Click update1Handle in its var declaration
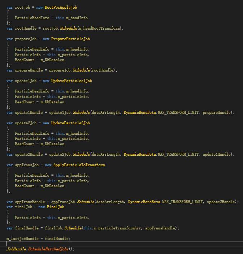Screen dimensions: 243x254 (x=29, y=112)
